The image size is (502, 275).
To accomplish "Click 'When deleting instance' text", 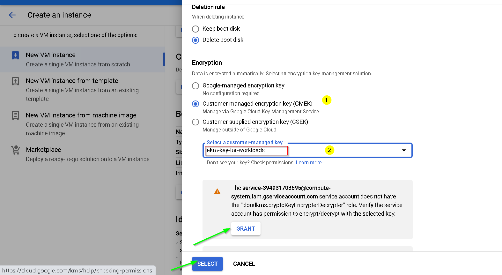I will [x=218, y=17].
